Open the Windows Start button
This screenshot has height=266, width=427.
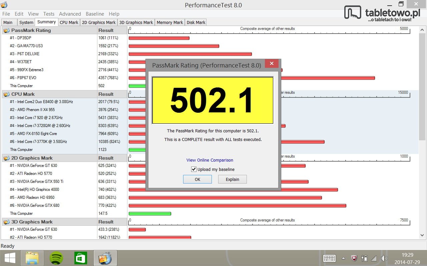pyautogui.click(x=9, y=258)
